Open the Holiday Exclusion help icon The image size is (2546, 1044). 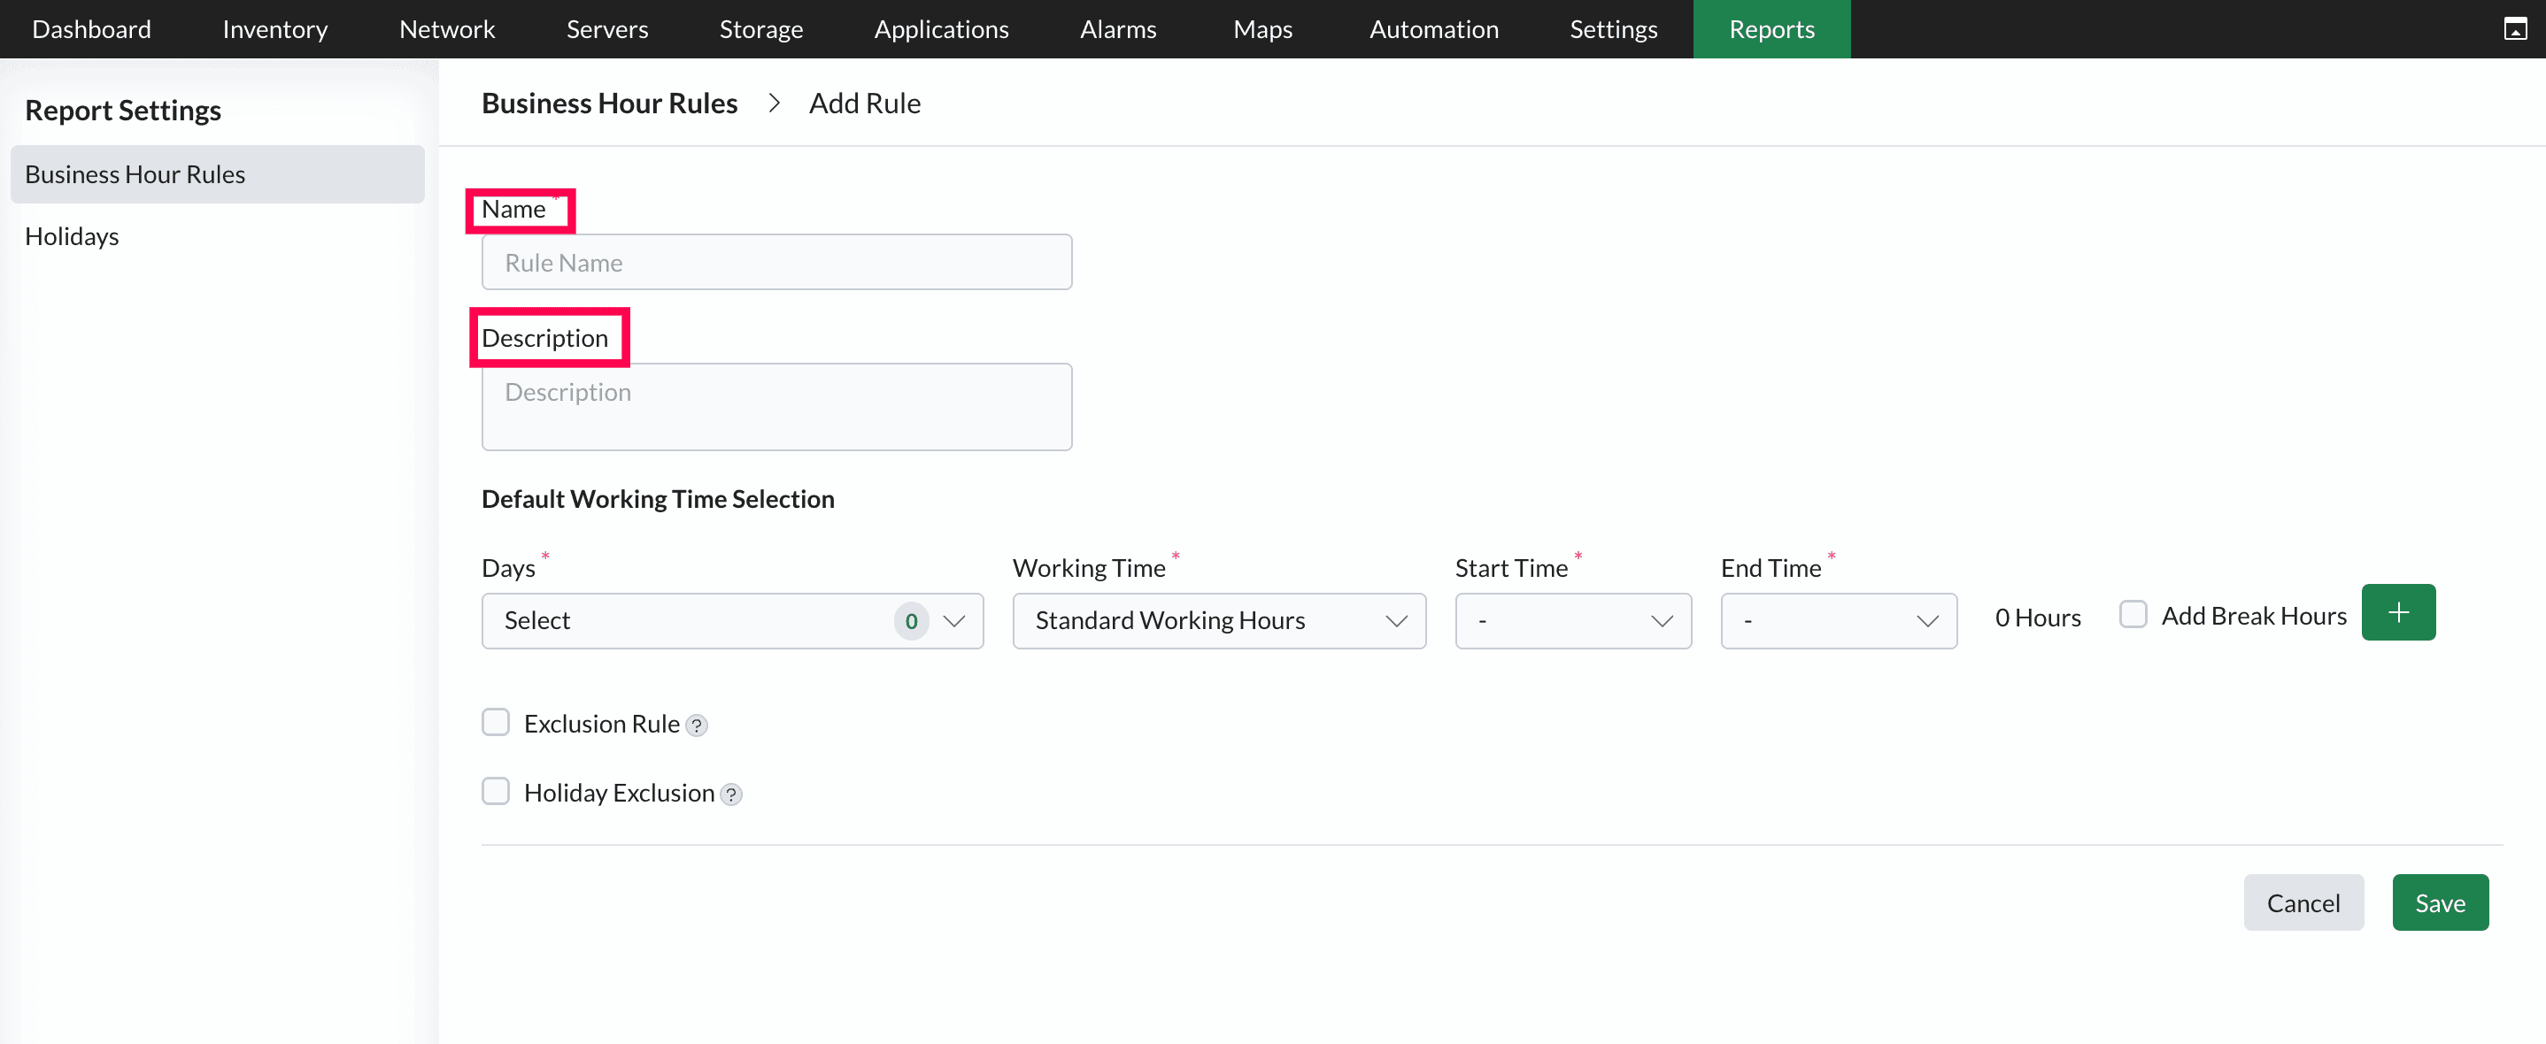(731, 795)
